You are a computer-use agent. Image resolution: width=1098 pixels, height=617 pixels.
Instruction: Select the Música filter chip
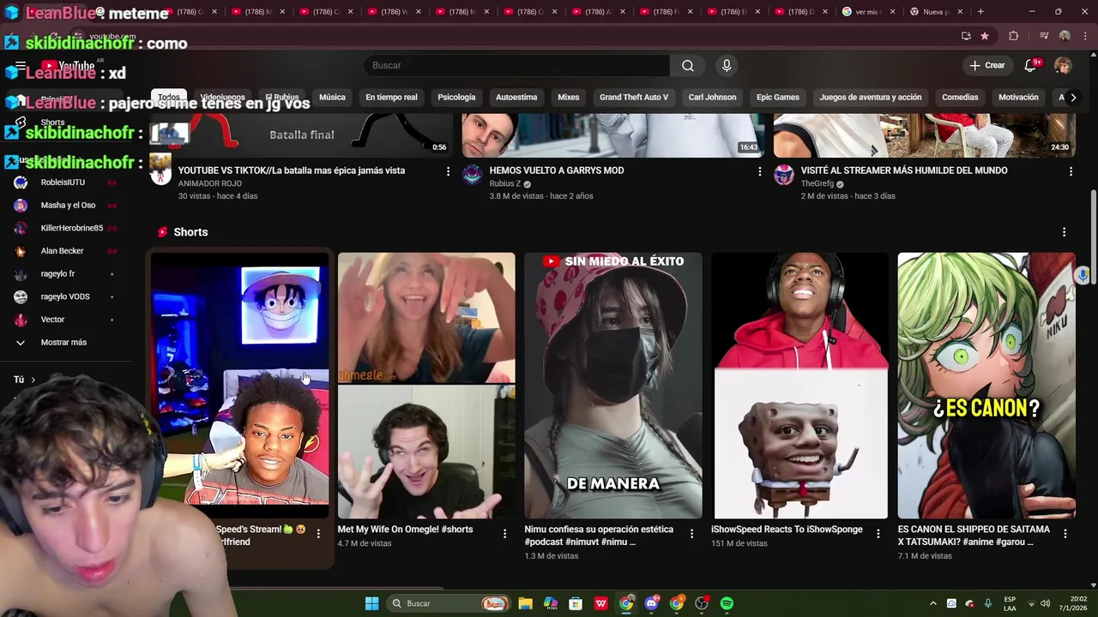[x=332, y=98]
